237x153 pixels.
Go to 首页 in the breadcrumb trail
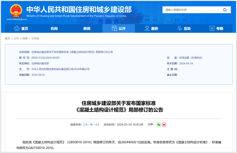7,39
